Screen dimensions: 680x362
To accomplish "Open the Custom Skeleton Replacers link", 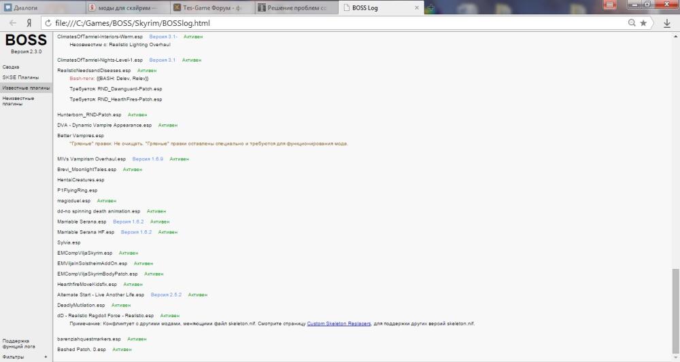I will (x=339, y=323).
